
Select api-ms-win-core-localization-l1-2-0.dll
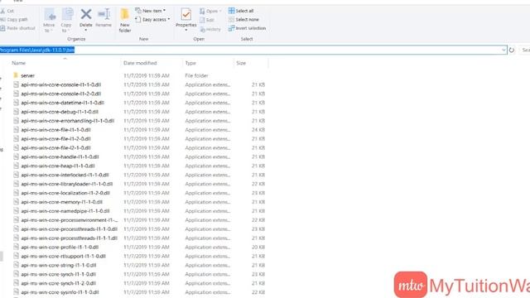coord(65,193)
